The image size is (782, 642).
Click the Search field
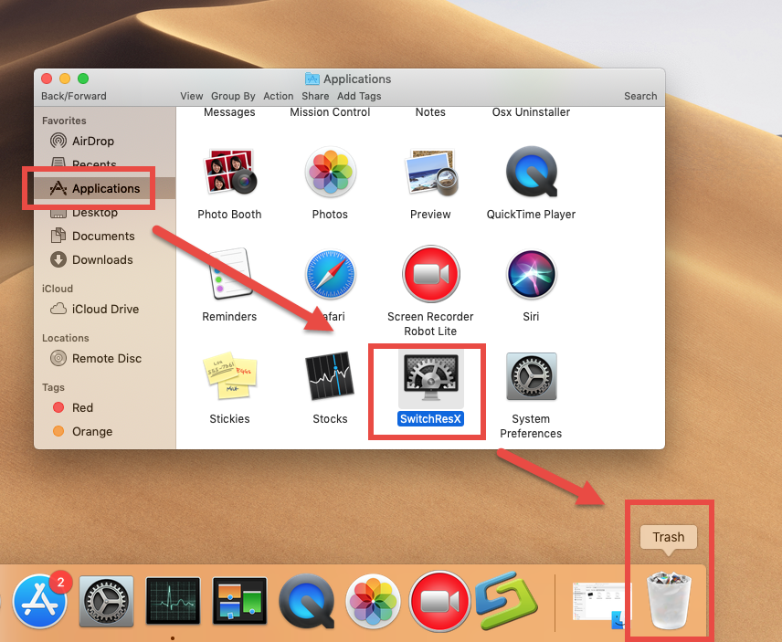click(639, 96)
